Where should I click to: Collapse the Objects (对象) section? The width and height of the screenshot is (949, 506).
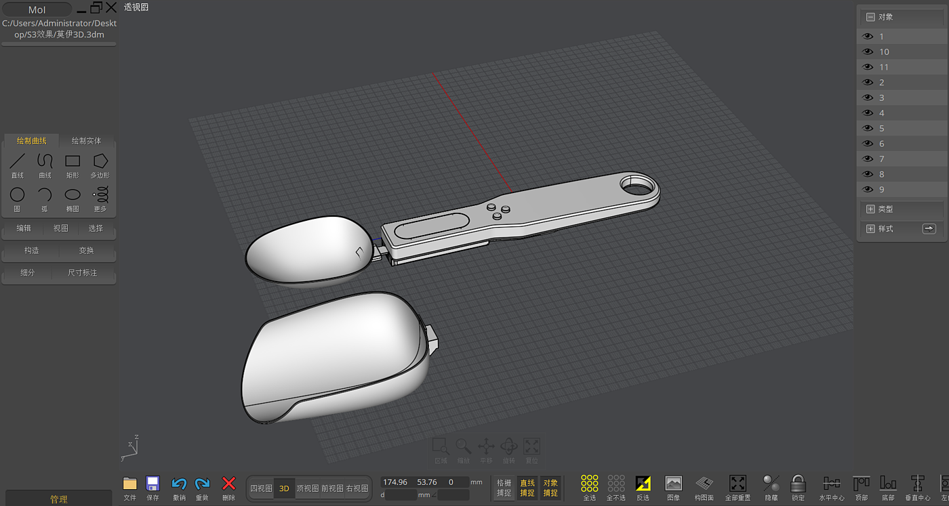coord(870,17)
